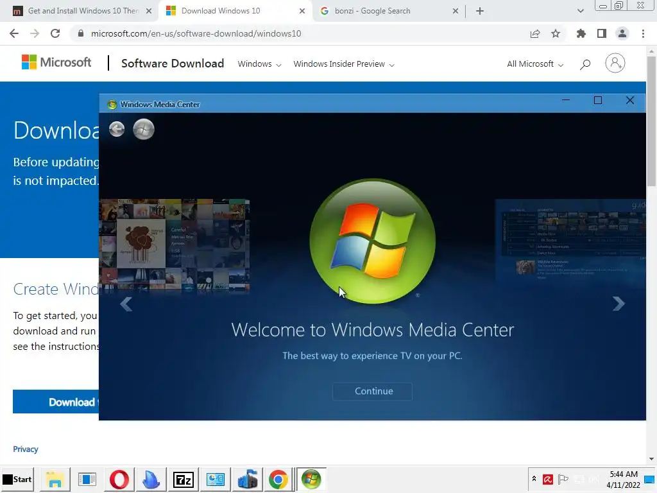Image resolution: width=657 pixels, height=493 pixels.
Task: Click the scrollbar down arrow
Action: click(x=651, y=458)
